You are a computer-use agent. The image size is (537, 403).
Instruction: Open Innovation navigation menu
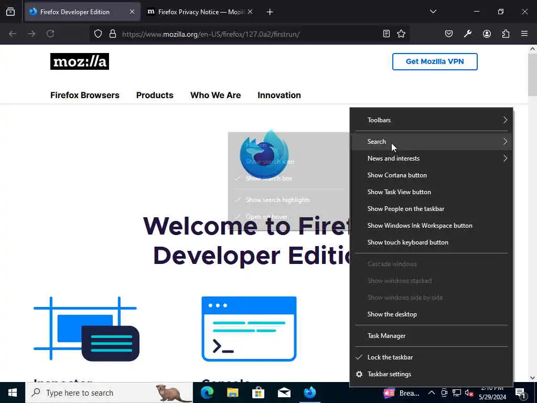279,96
